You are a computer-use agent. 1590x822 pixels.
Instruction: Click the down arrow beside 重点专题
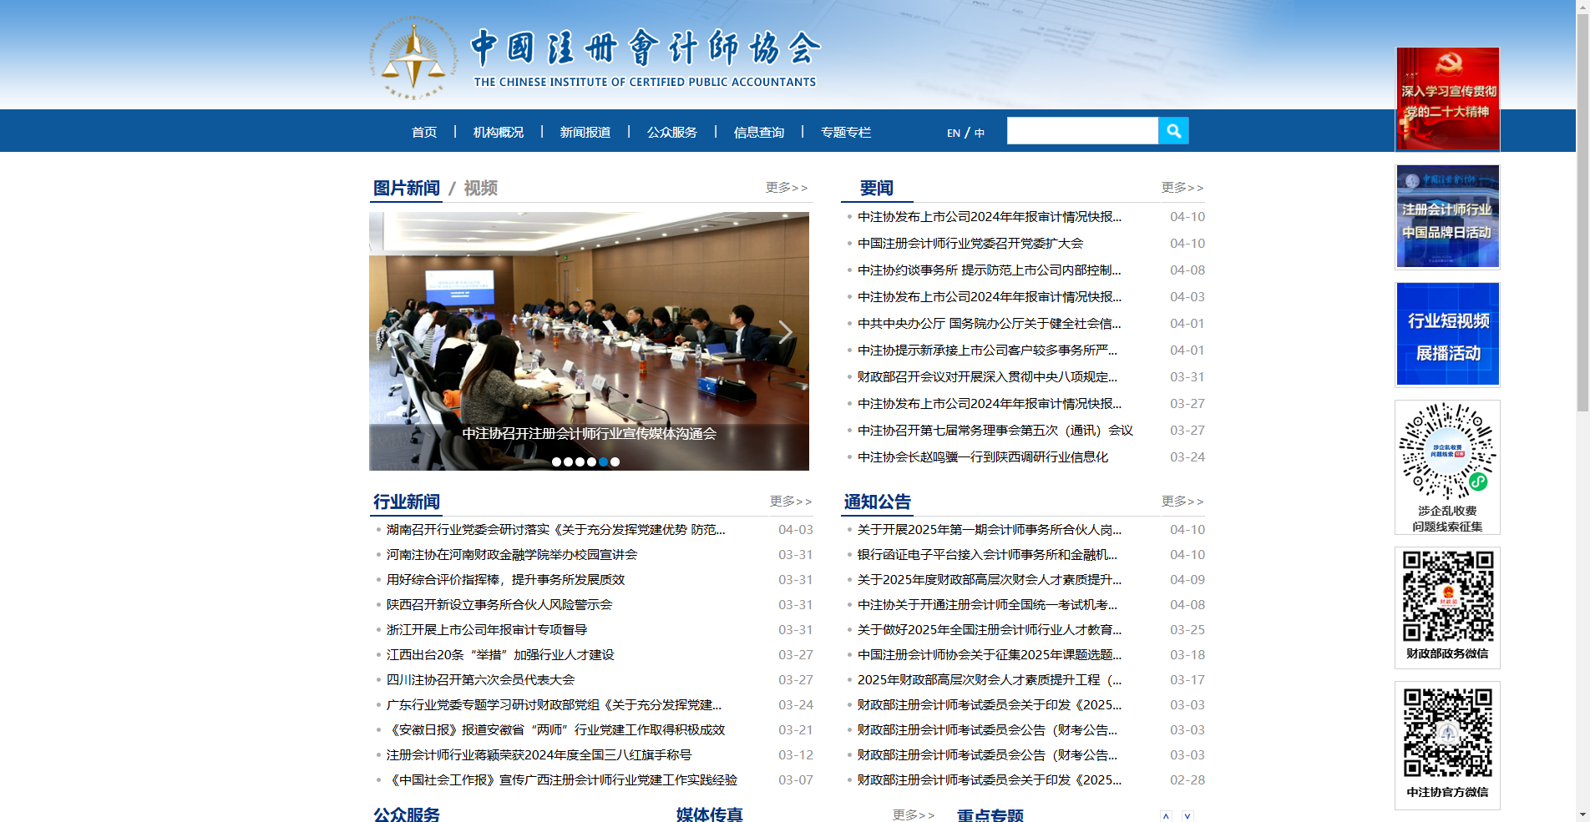coord(1188,816)
